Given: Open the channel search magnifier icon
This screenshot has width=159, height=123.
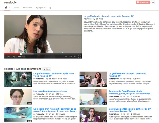Looking at the screenshot, I should point(50,8).
